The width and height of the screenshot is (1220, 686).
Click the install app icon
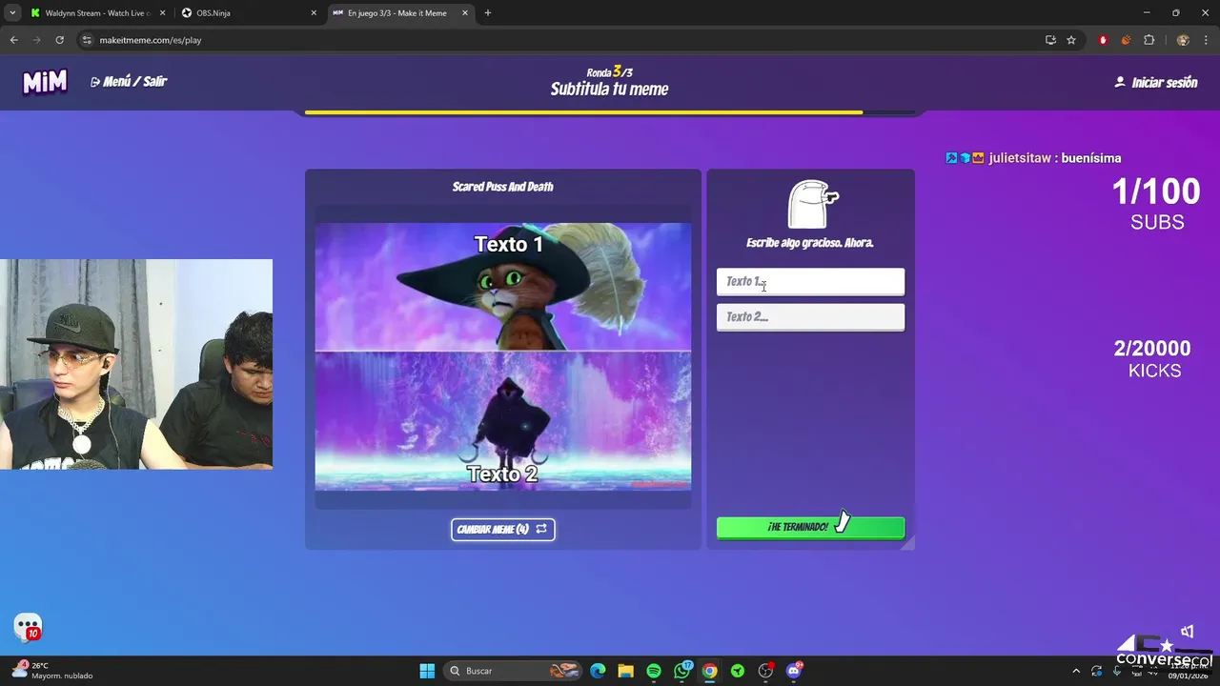(1050, 40)
